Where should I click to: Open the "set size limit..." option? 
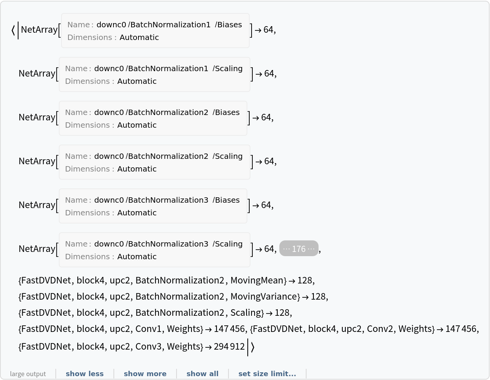267,373
